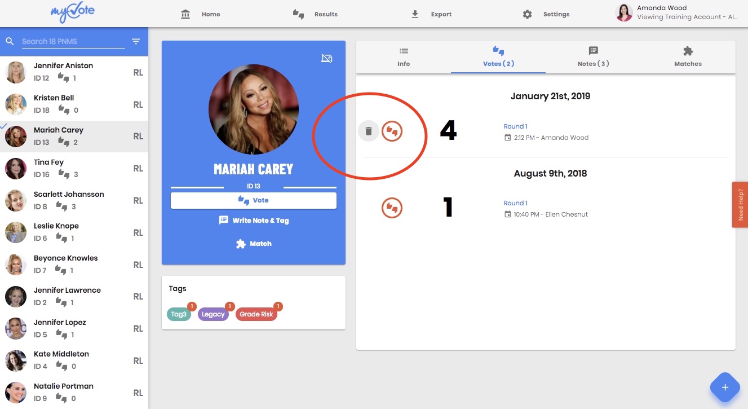Select Scarlett Johansson in the PNM list
Image resolution: width=748 pixels, height=409 pixels.
[74, 200]
